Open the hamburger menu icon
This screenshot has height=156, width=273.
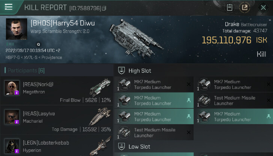click(9, 7)
